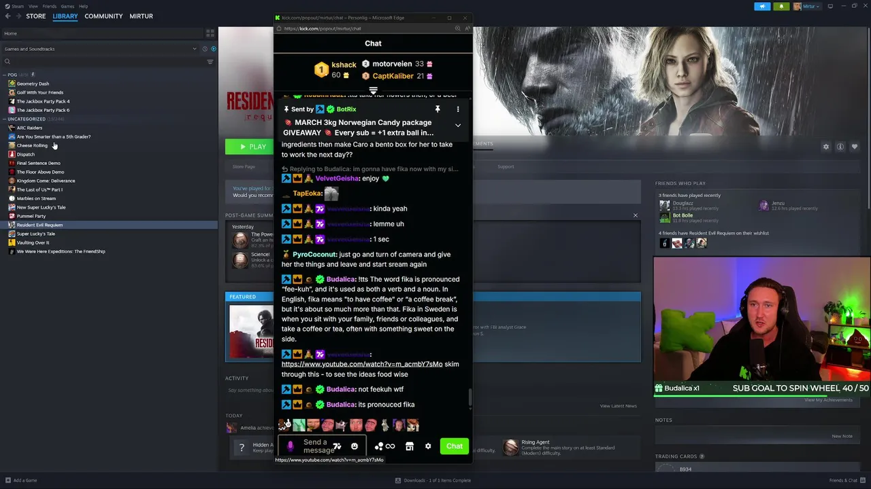Open the smiley emoji picker in chat
Screen dimensions: 871x489
coord(355,446)
